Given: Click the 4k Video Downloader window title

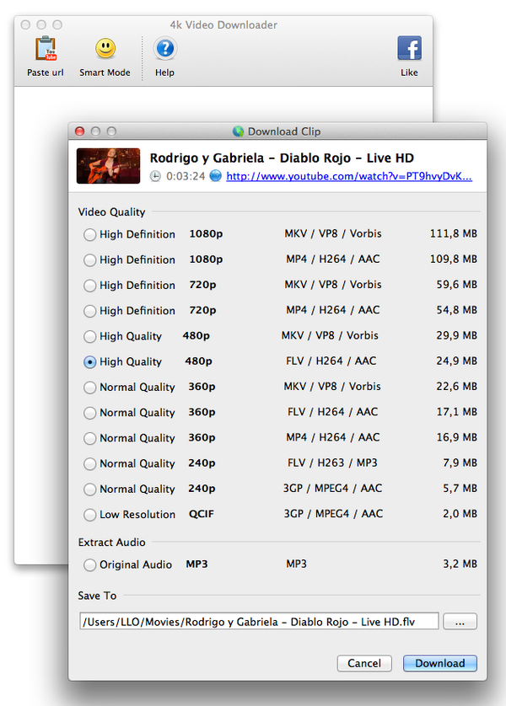Looking at the screenshot, I should tap(223, 24).
